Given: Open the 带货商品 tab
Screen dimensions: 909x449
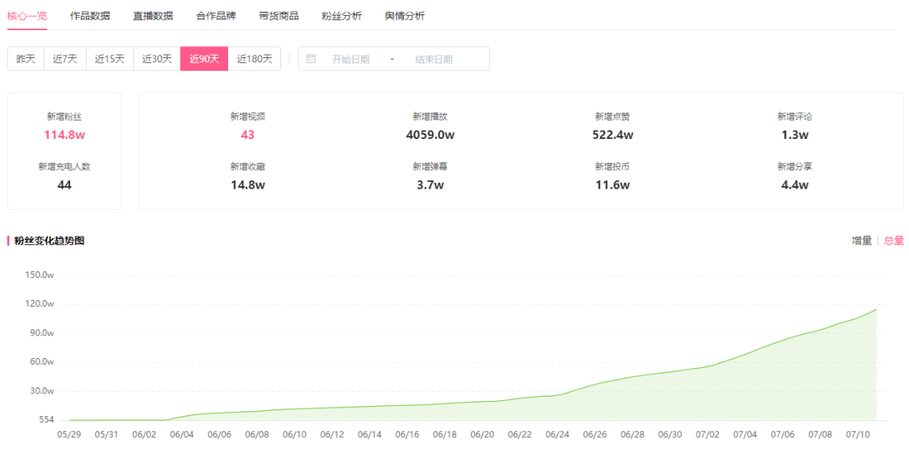Looking at the screenshot, I should (279, 16).
